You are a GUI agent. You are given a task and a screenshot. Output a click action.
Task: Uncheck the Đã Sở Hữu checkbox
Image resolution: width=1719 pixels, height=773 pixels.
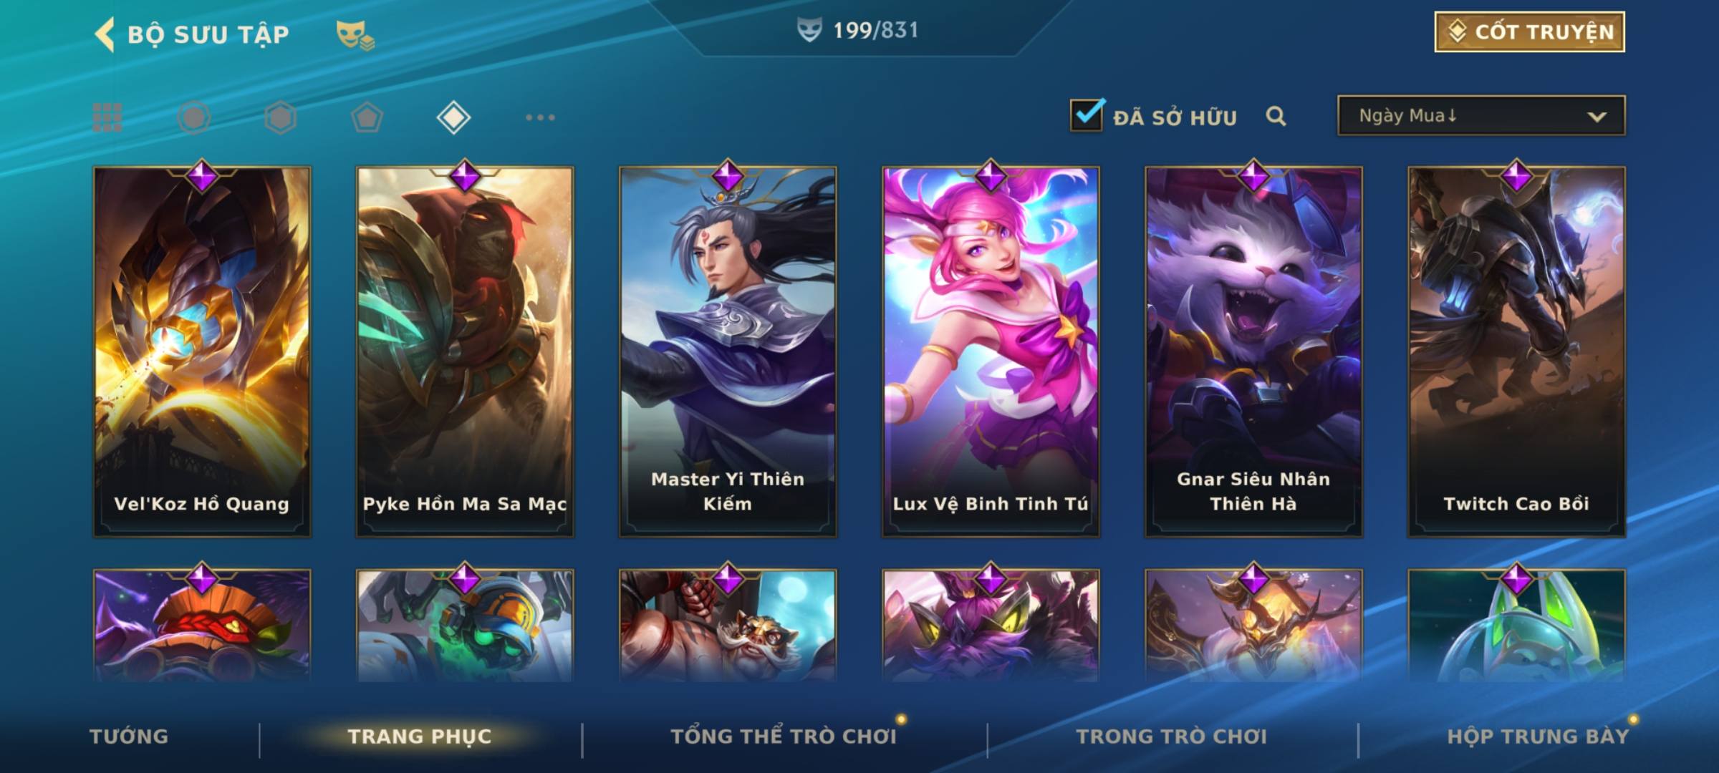coord(1087,115)
